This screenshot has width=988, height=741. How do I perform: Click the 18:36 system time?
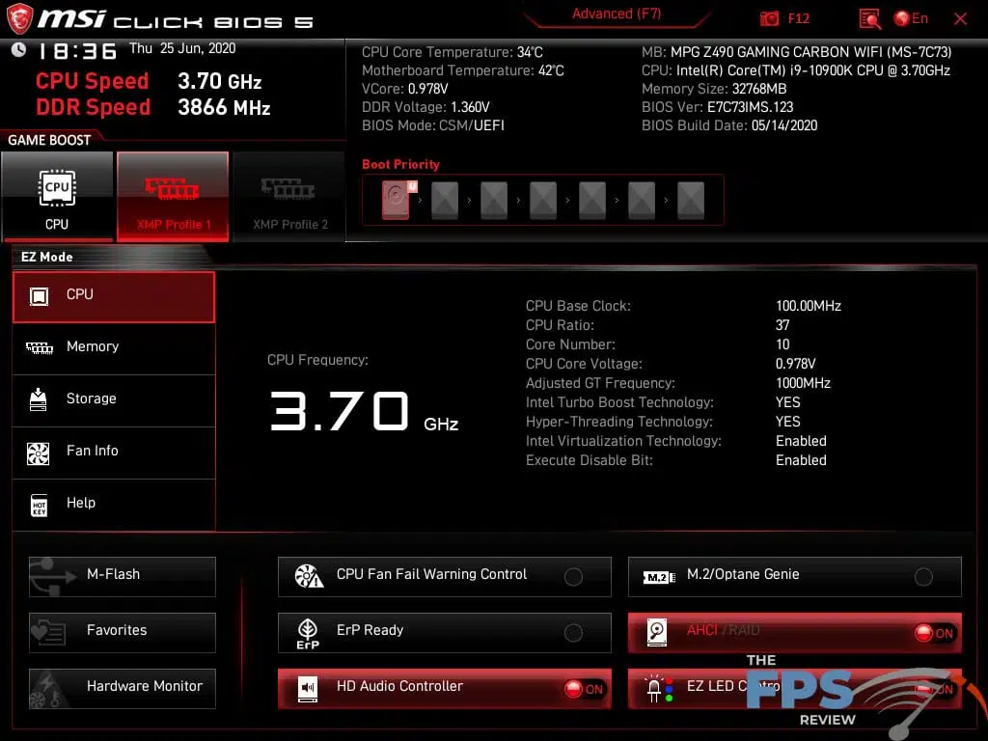(x=77, y=51)
